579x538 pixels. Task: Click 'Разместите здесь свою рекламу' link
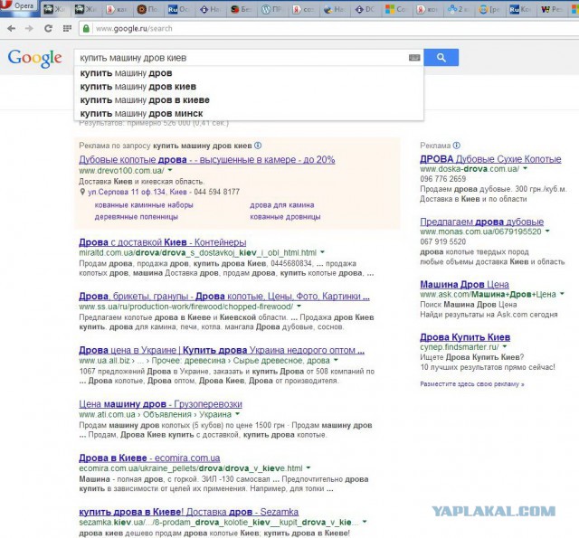click(x=472, y=384)
